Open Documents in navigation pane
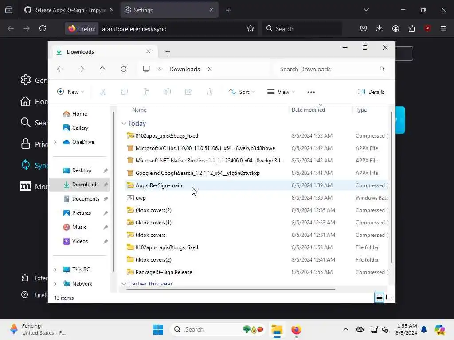This screenshot has height=340, width=454. 86,199
